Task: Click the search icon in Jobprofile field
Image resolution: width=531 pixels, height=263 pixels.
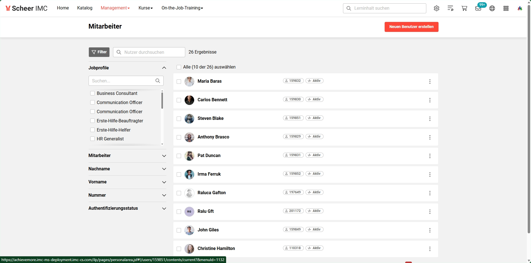Action: [x=158, y=81]
